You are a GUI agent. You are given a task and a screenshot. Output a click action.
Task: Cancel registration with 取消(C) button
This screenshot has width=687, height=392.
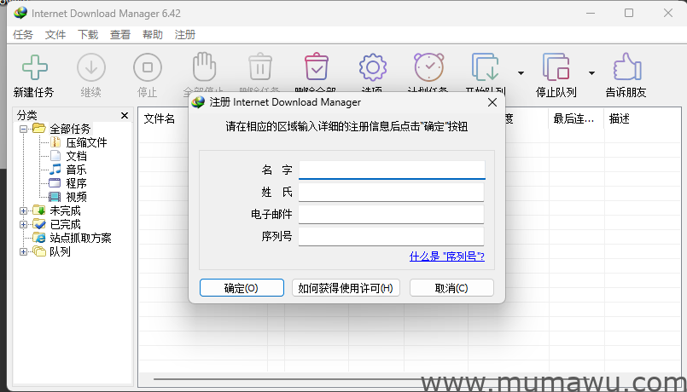tap(451, 288)
